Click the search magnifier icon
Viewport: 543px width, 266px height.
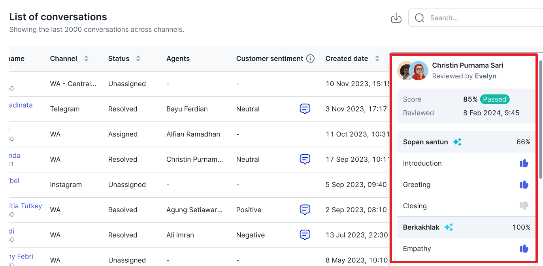tap(419, 18)
